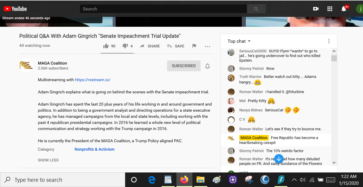The image size is (363, 187).
Task: Click the chat scrollbar up arrow
Action: pos(334,51)
